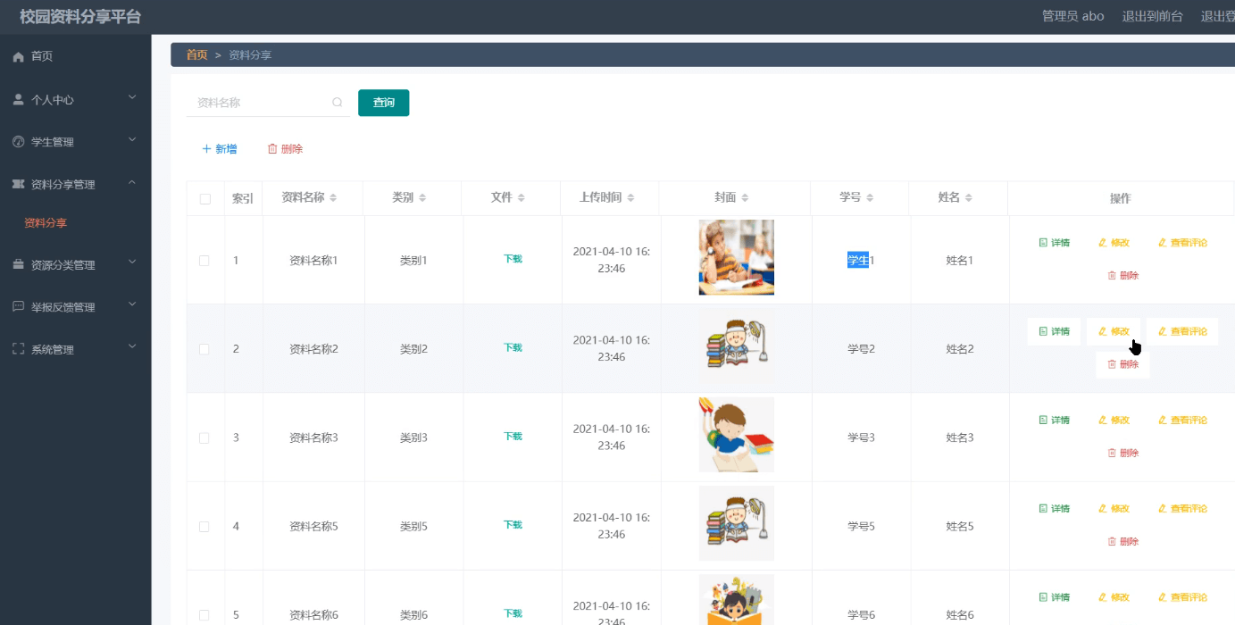
Task: Select the checkbox for row 资料名称3
Action: coord(204,438)
